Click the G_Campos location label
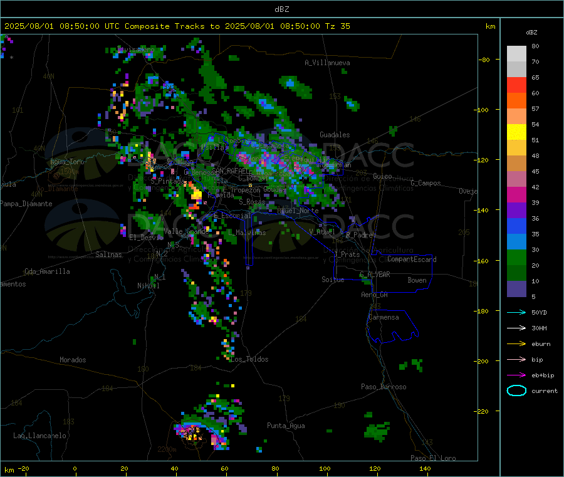This screenshot has height=477, width=564. tap(426, 183)
